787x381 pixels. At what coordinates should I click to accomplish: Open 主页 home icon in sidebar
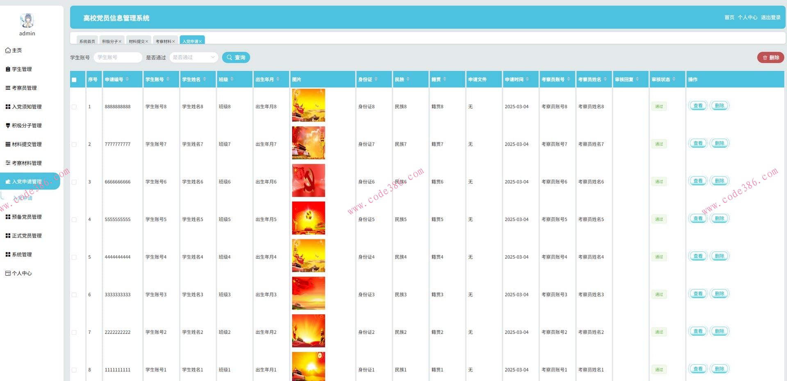8,50
